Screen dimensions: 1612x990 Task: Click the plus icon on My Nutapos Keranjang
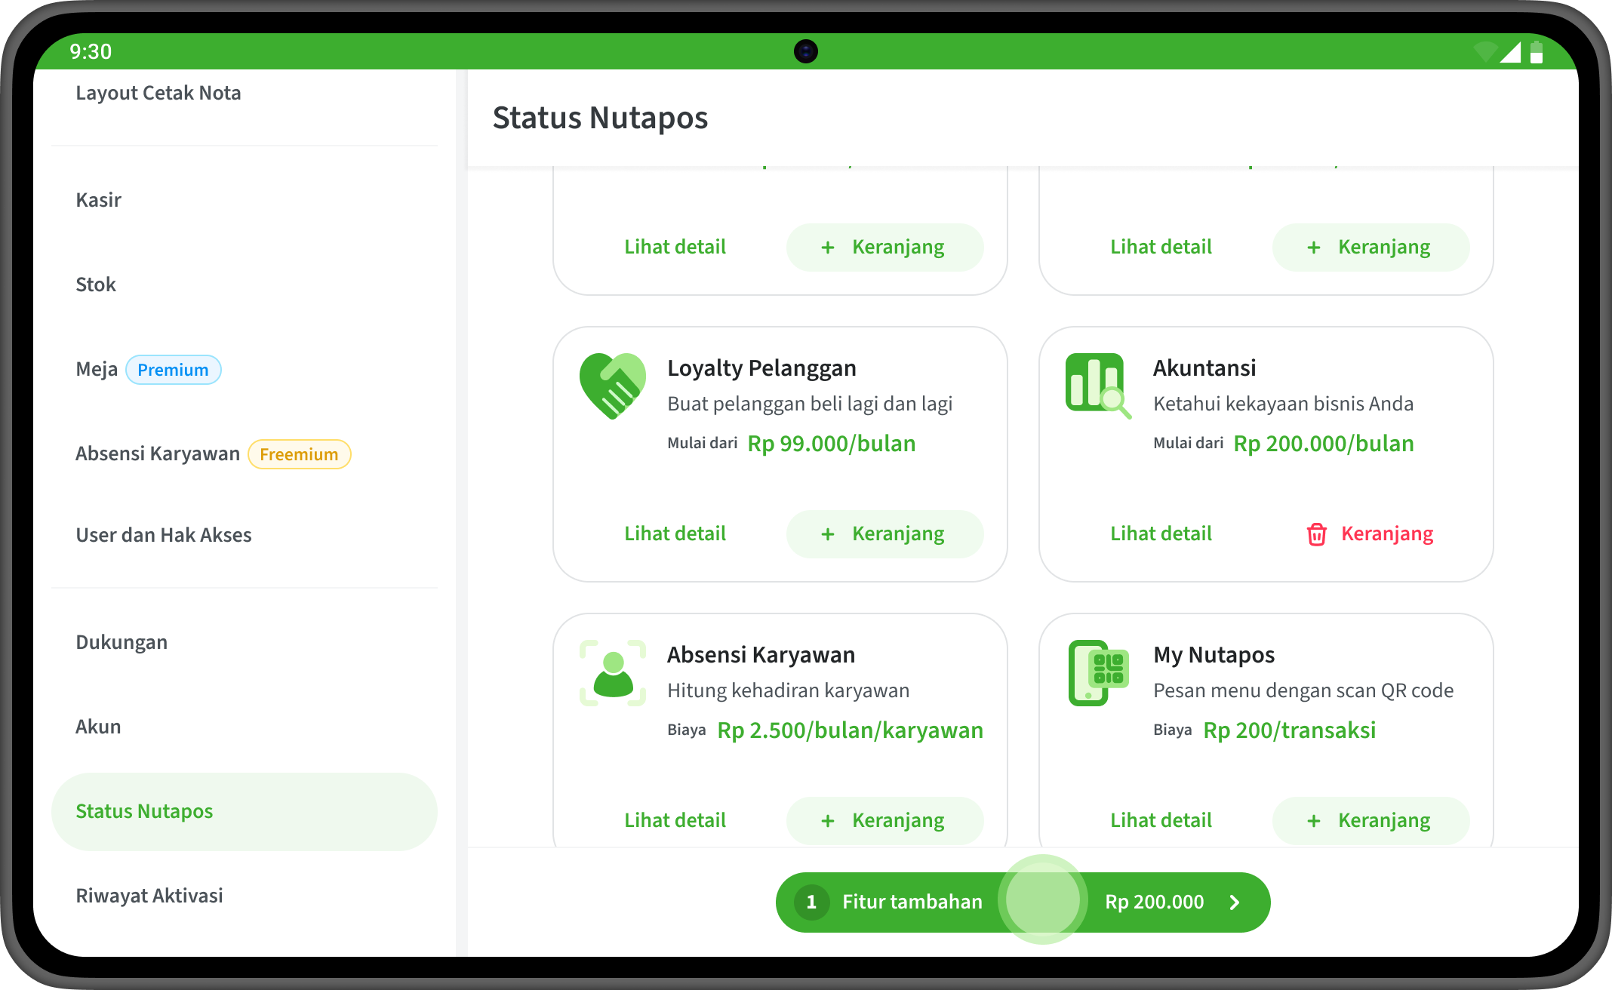point(1313,821)
